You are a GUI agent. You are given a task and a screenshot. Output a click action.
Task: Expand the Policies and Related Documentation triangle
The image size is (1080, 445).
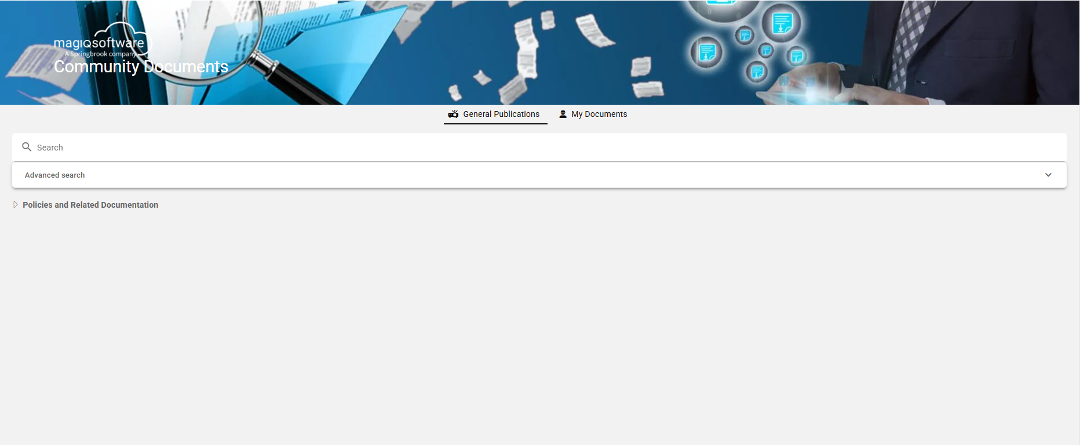[16, 205]
